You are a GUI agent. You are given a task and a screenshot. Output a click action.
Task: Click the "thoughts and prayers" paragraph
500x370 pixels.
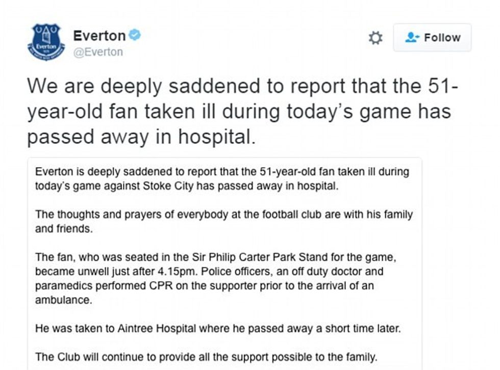pos(224,215)
